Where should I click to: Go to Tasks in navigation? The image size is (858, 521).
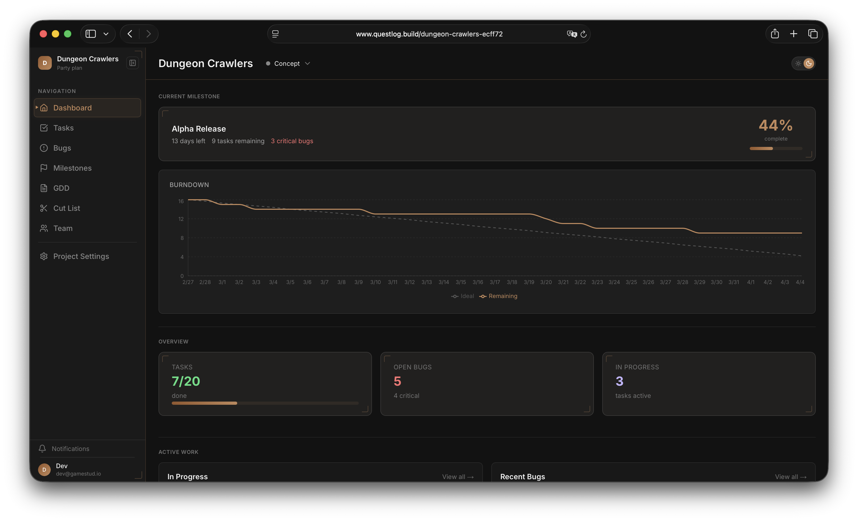coord(63,128)
